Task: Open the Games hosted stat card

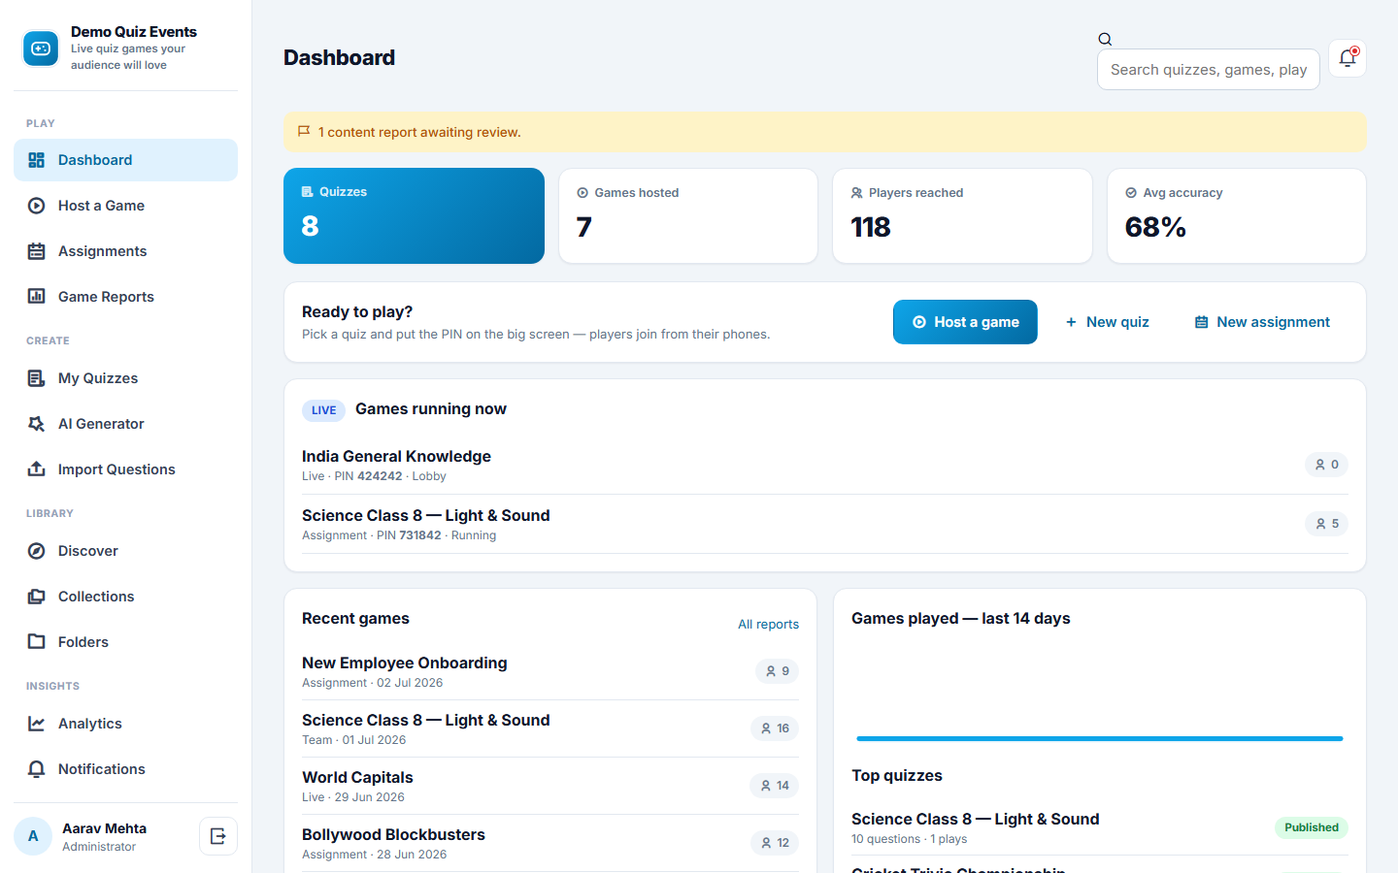Action: pos(688,215)
